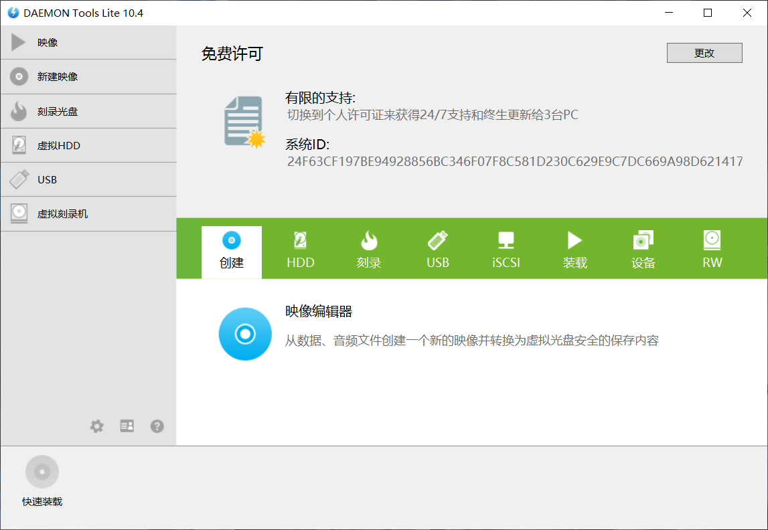Click the 有限的支持 label

tap(320, 98)
